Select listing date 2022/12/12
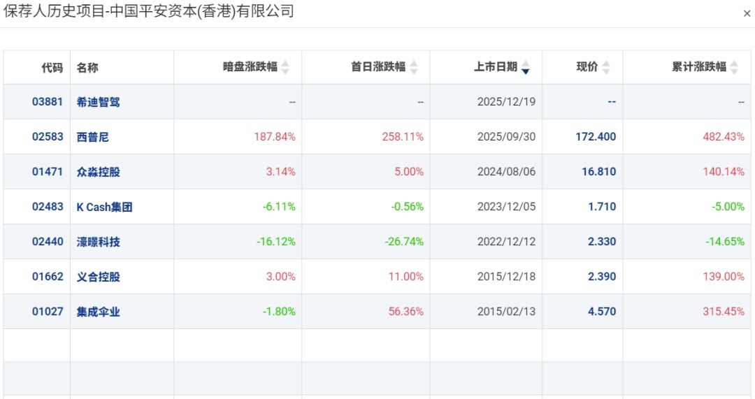This screenshot has height=399, width=755. pos(506,242)
